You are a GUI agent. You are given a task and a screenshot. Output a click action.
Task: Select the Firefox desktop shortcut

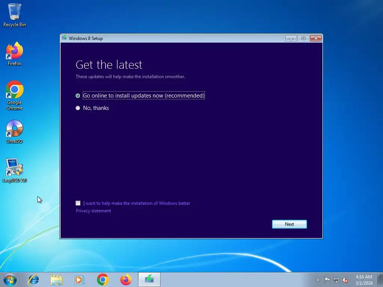[15, 54]
